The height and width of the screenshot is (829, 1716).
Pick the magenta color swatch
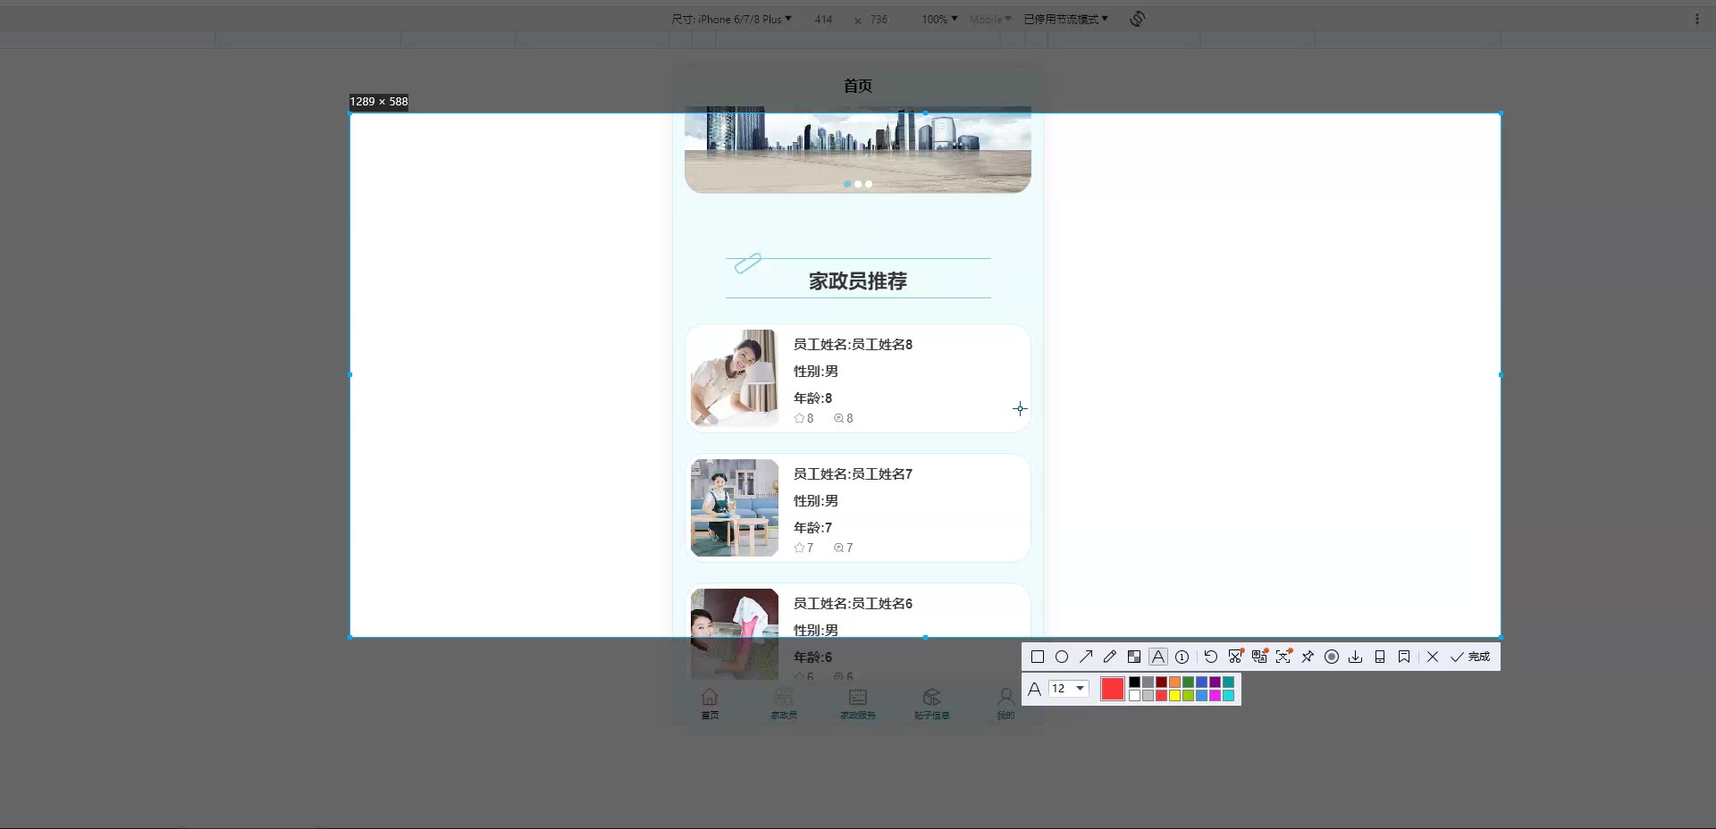click(1215, 696)
